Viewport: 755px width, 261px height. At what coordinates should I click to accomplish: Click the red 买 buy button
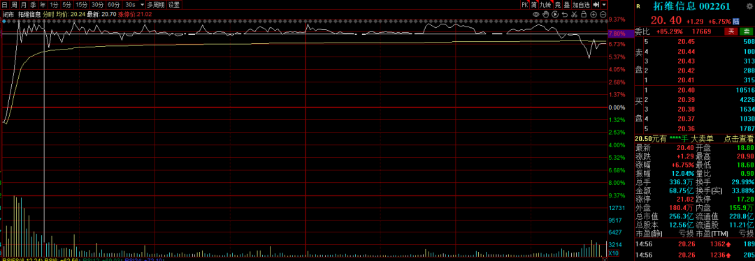click(731, 31)
